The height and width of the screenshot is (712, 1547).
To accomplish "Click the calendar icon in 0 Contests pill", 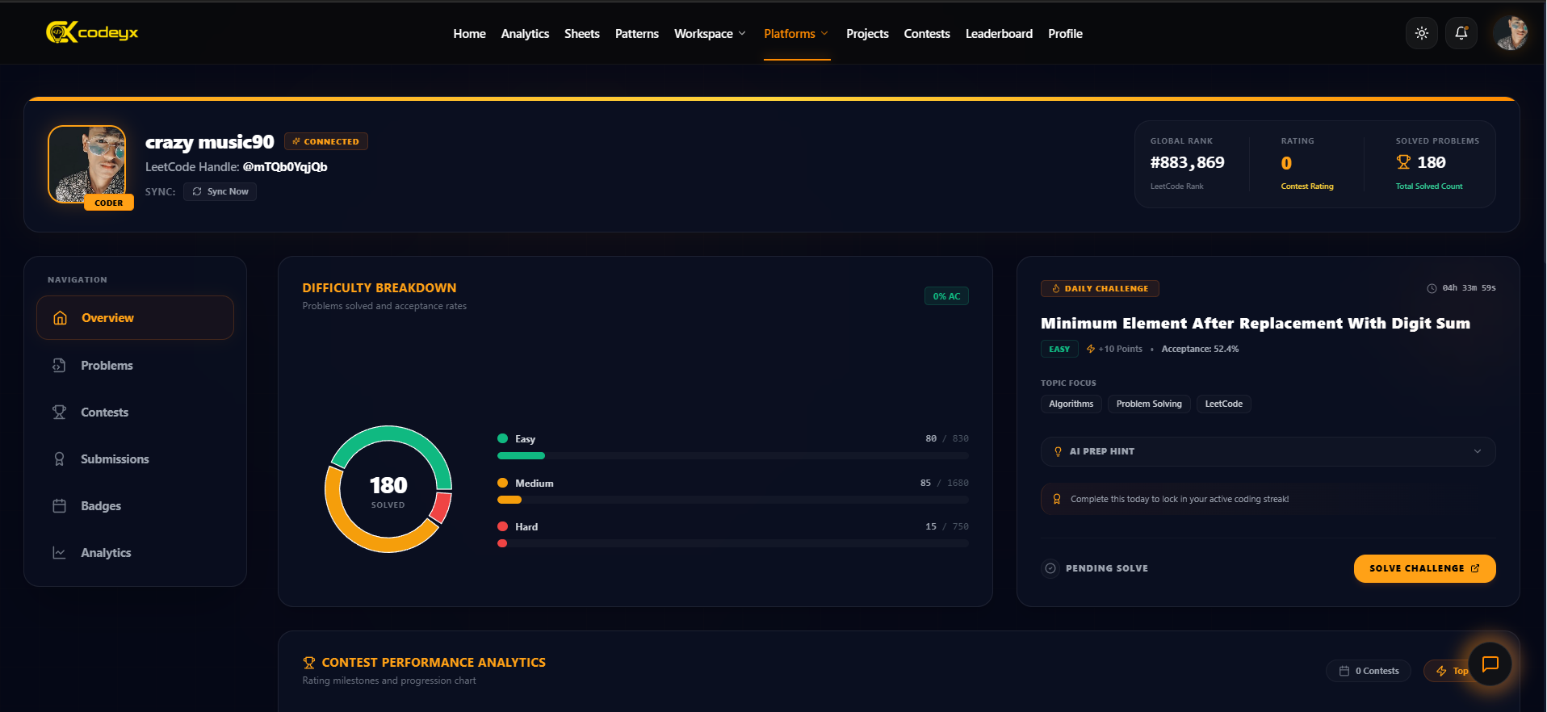I will pos(1344,671).
